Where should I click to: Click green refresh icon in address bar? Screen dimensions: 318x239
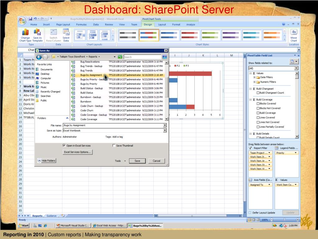pyautogui.click(x=120, y=57)
